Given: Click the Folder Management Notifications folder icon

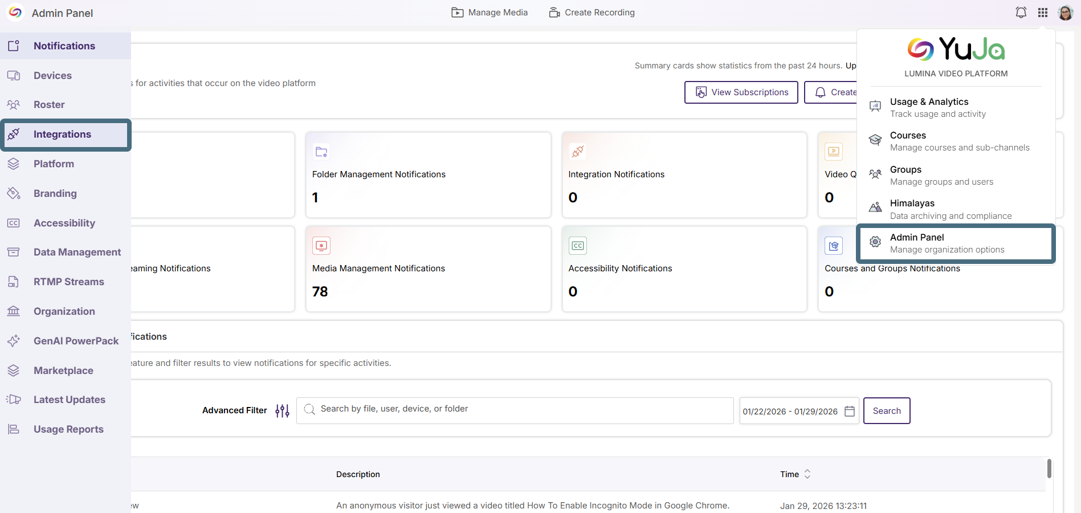Looking at the screenshot, I should coord(321,152).
